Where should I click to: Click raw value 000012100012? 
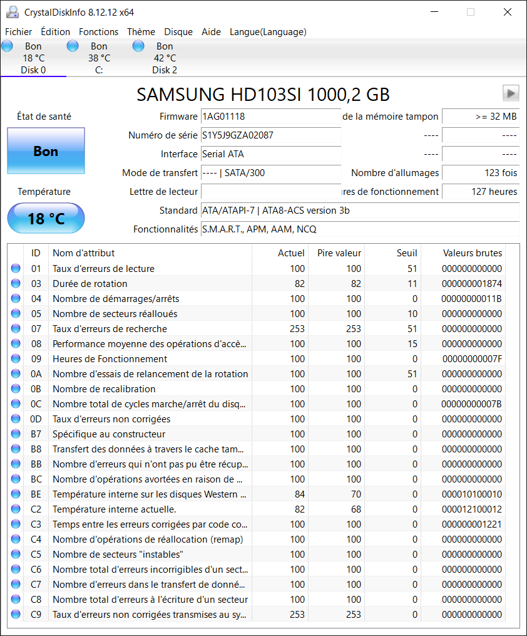pos(472,509)
